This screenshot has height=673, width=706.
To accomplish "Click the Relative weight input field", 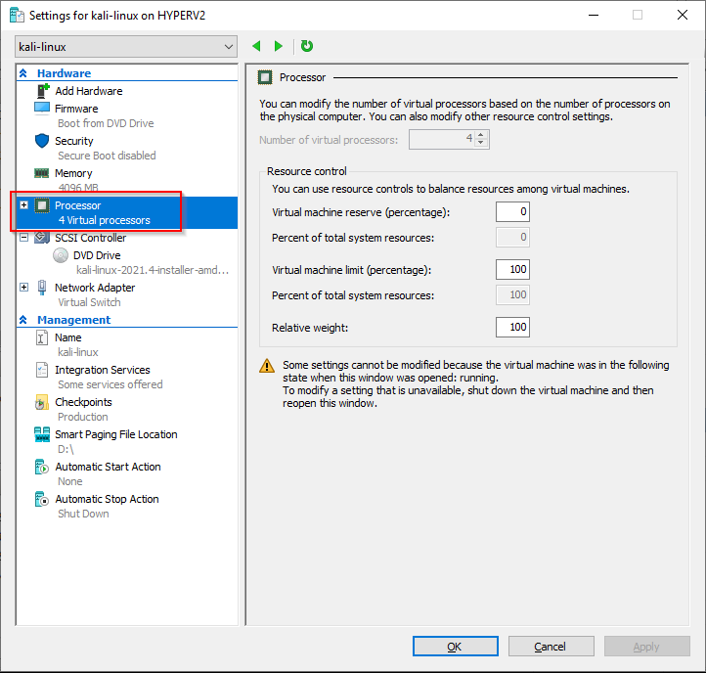I will (x=512, y=327).
